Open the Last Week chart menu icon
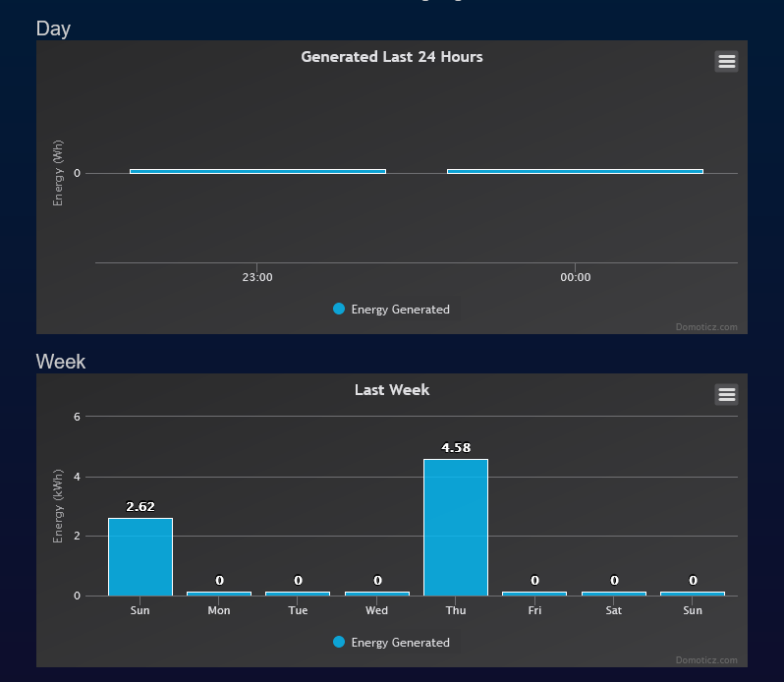This screenshot has height=682, width=784. tap(726, 394)
